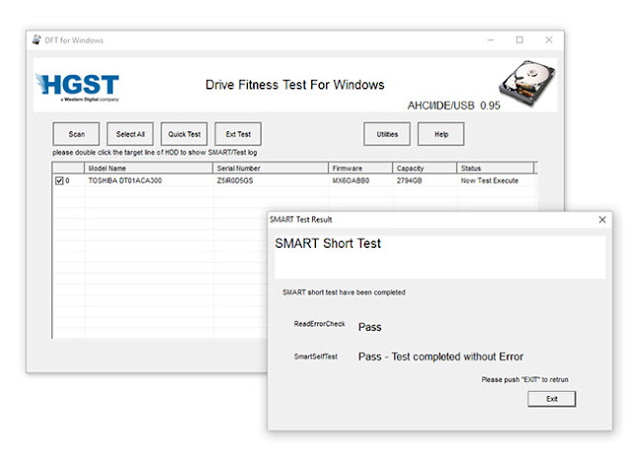632x463 pixels.
Task: Open the Utilities button
Action: 387,134
